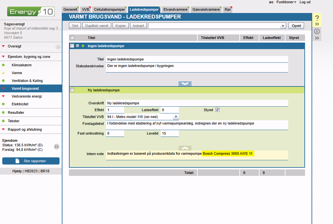Select Ventilation & Køling in the sidebar

coord(27,81)
